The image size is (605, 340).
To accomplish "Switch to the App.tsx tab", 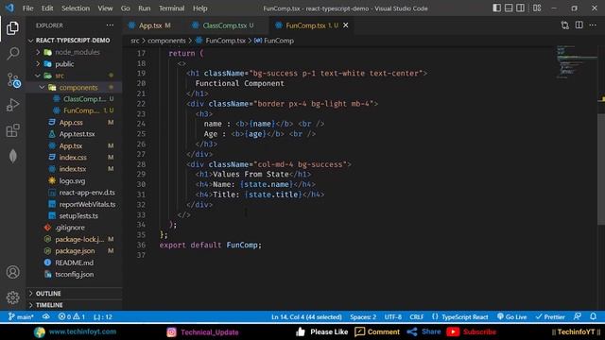I will pos(150,25).
